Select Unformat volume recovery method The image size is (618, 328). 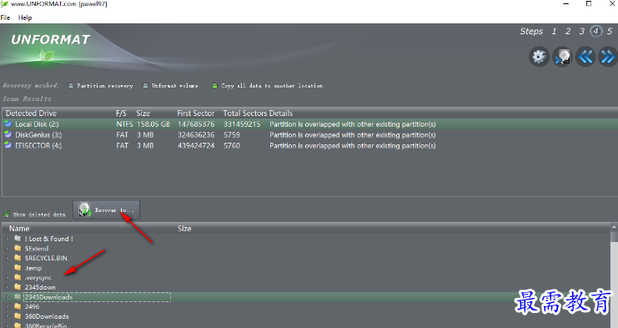(171, 86)
